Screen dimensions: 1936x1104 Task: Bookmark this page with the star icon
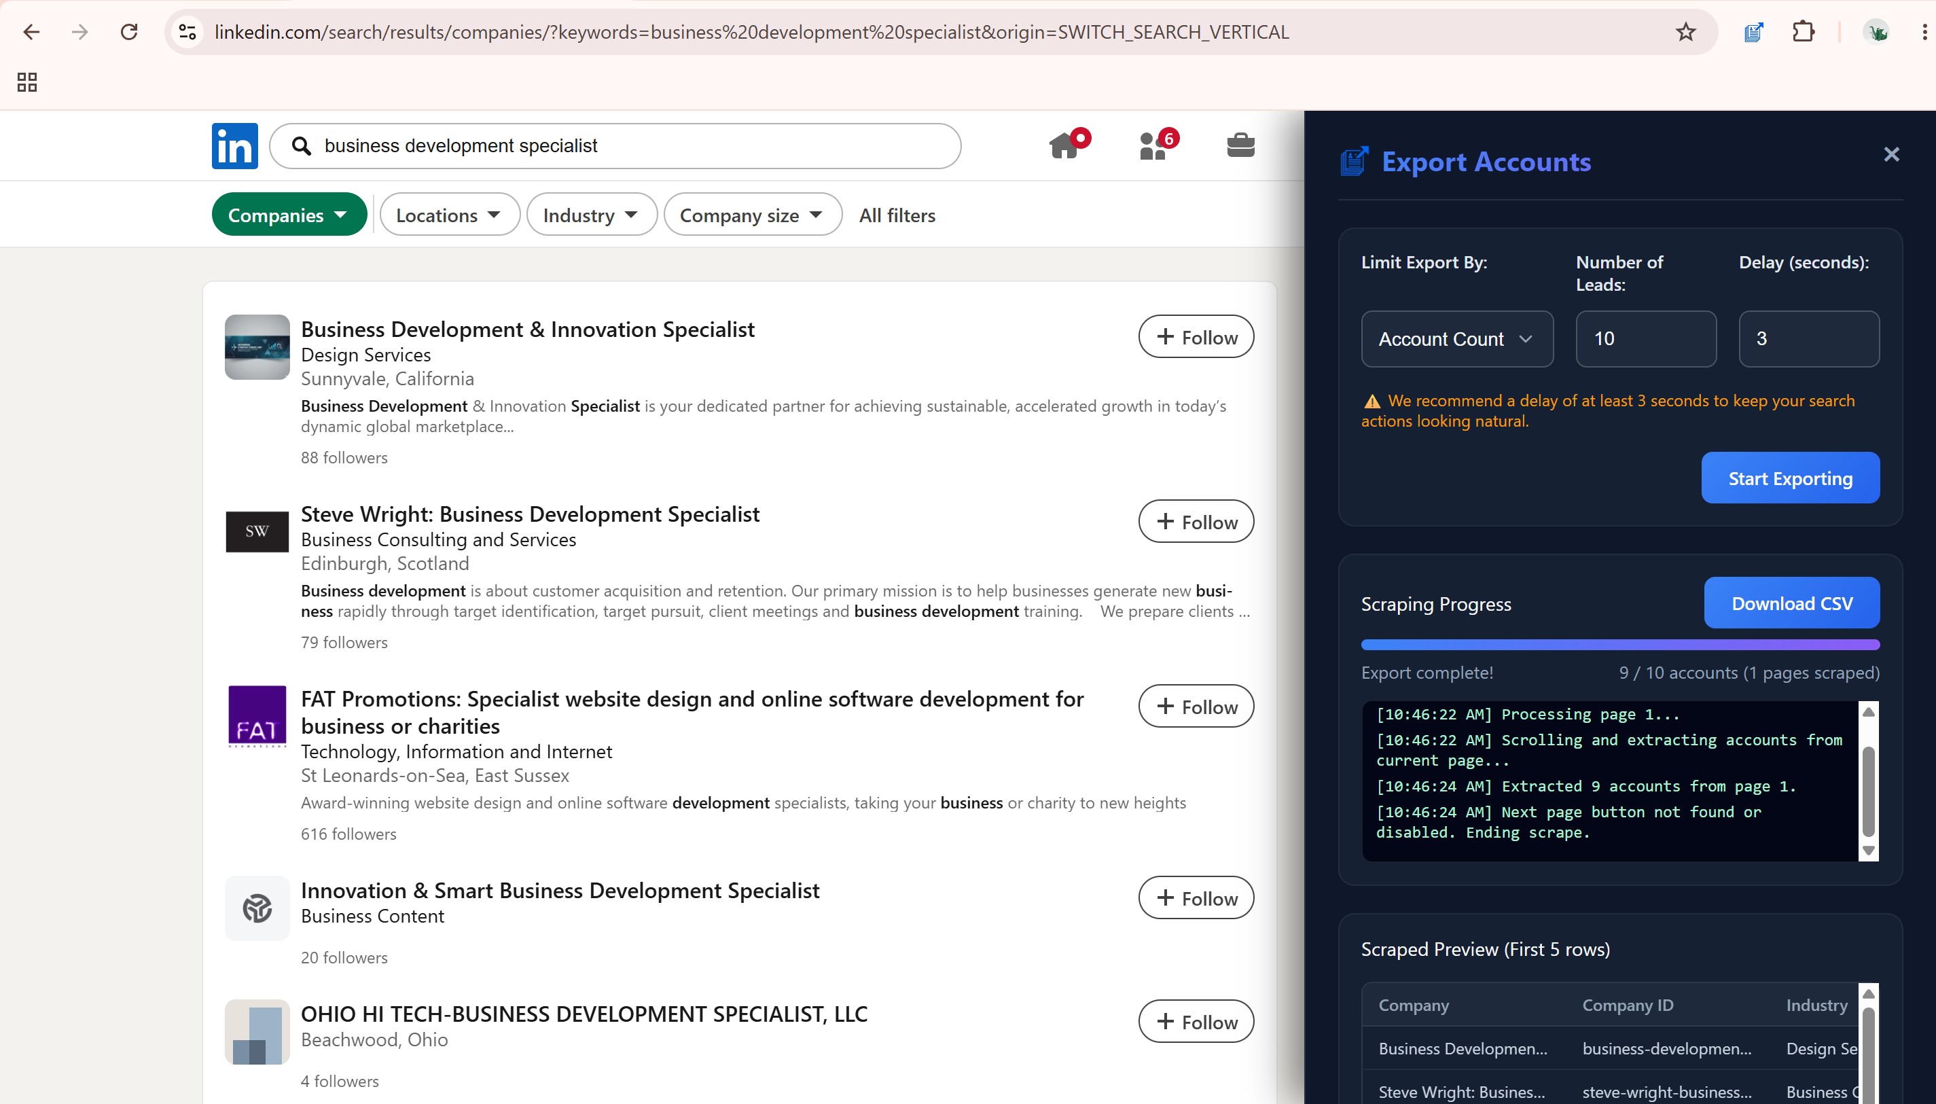tap(1685, 32)
